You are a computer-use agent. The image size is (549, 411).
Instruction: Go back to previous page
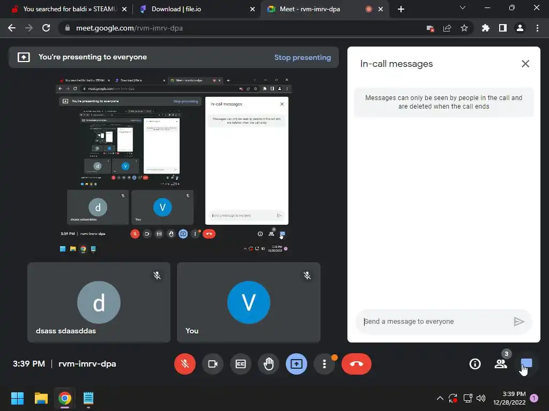[12, 28]
